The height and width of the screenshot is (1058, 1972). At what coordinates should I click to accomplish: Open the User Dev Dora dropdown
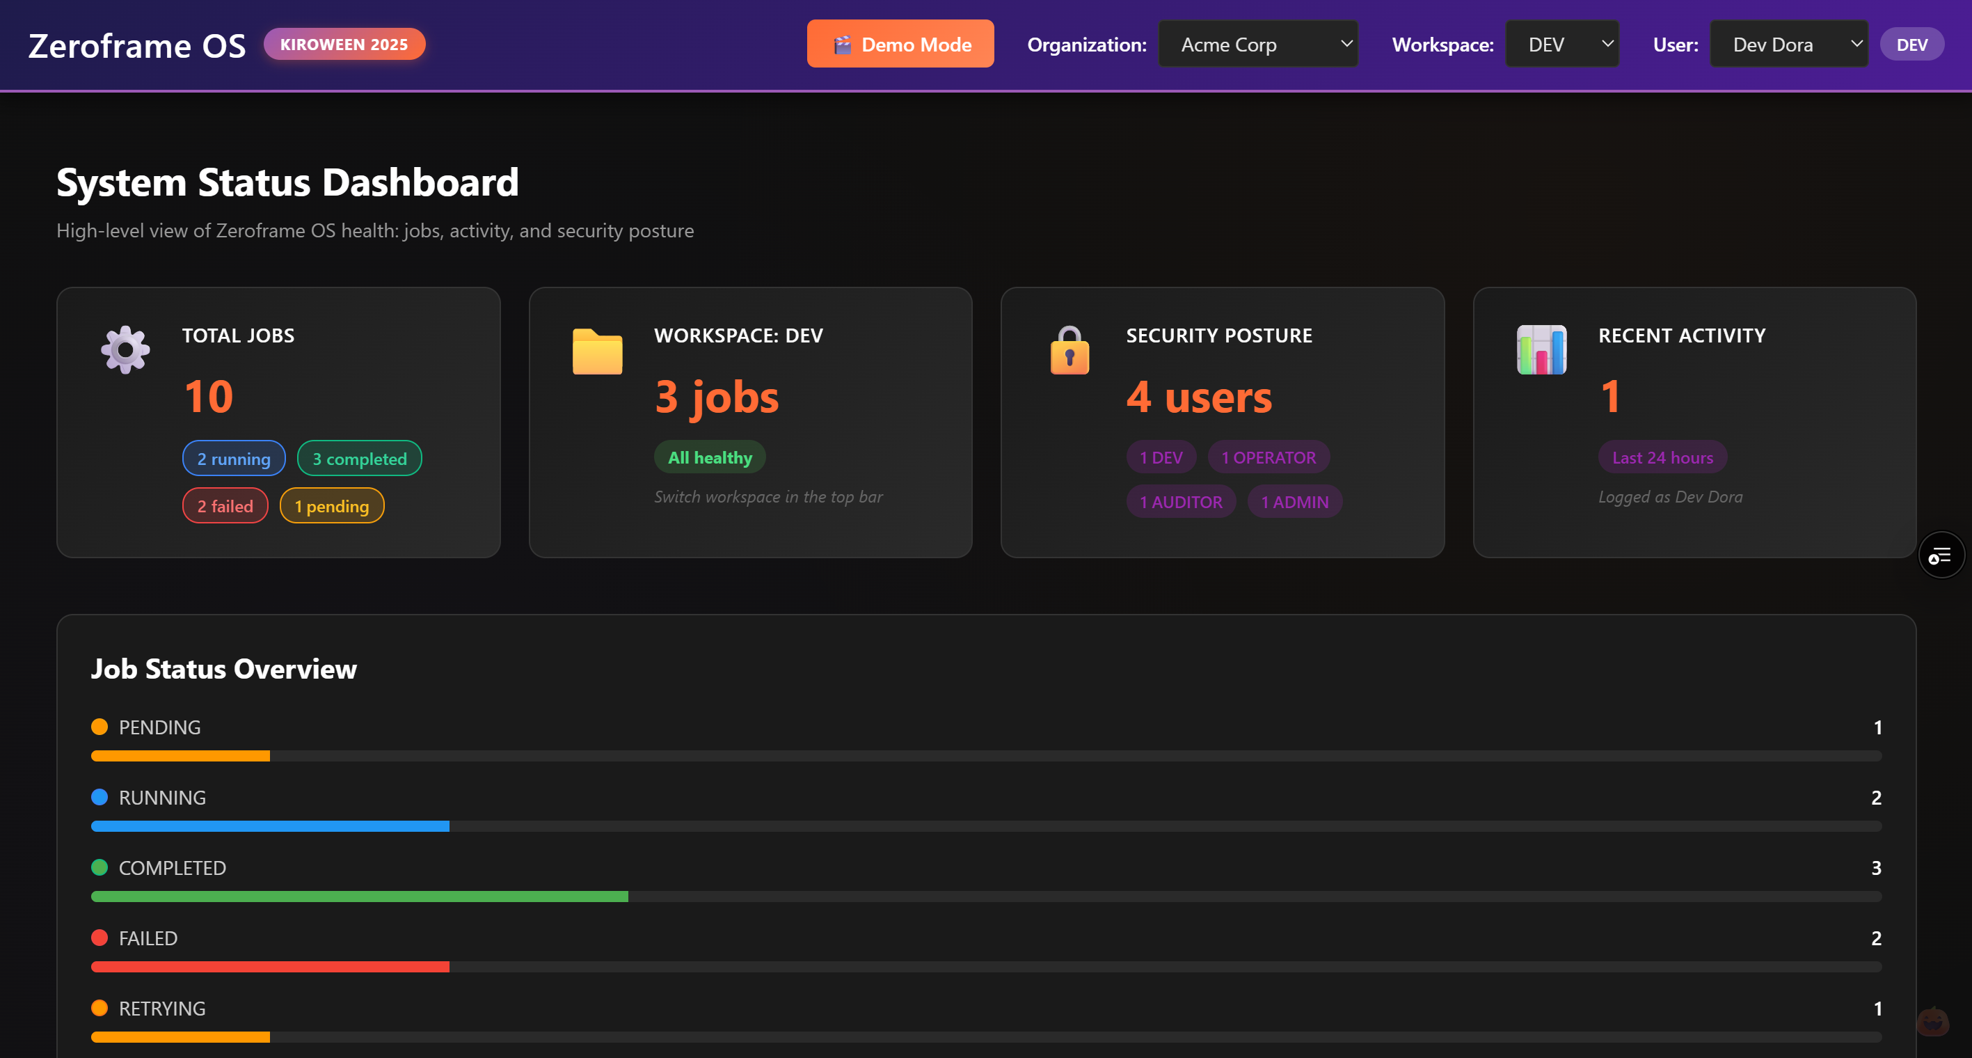[x=1788, y=45]
